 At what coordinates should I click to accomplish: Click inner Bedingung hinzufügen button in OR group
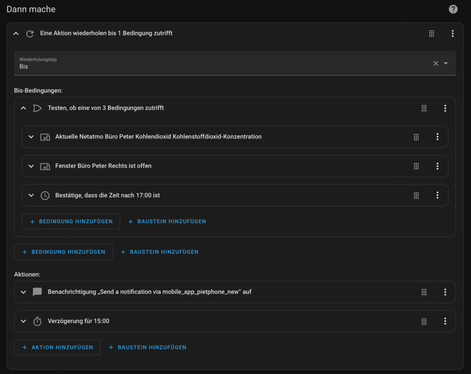[x=71, y=221]
